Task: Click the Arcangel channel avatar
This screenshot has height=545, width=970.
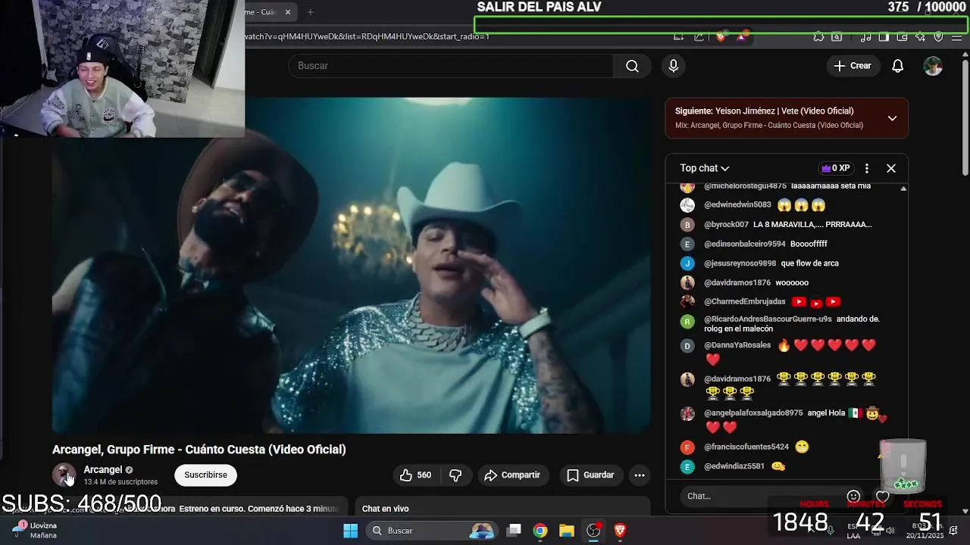Action: [x=64, y=475]
